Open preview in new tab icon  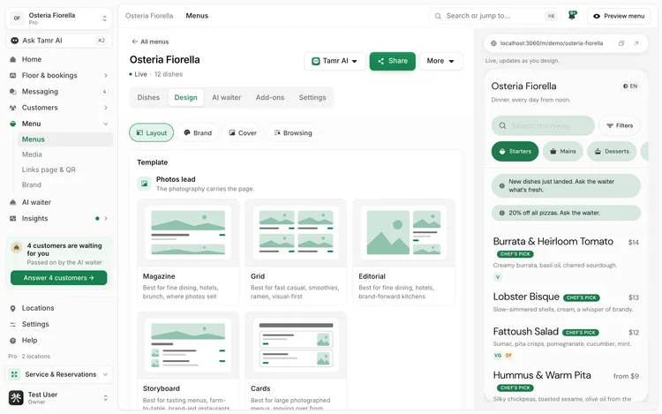pos(636,43)
